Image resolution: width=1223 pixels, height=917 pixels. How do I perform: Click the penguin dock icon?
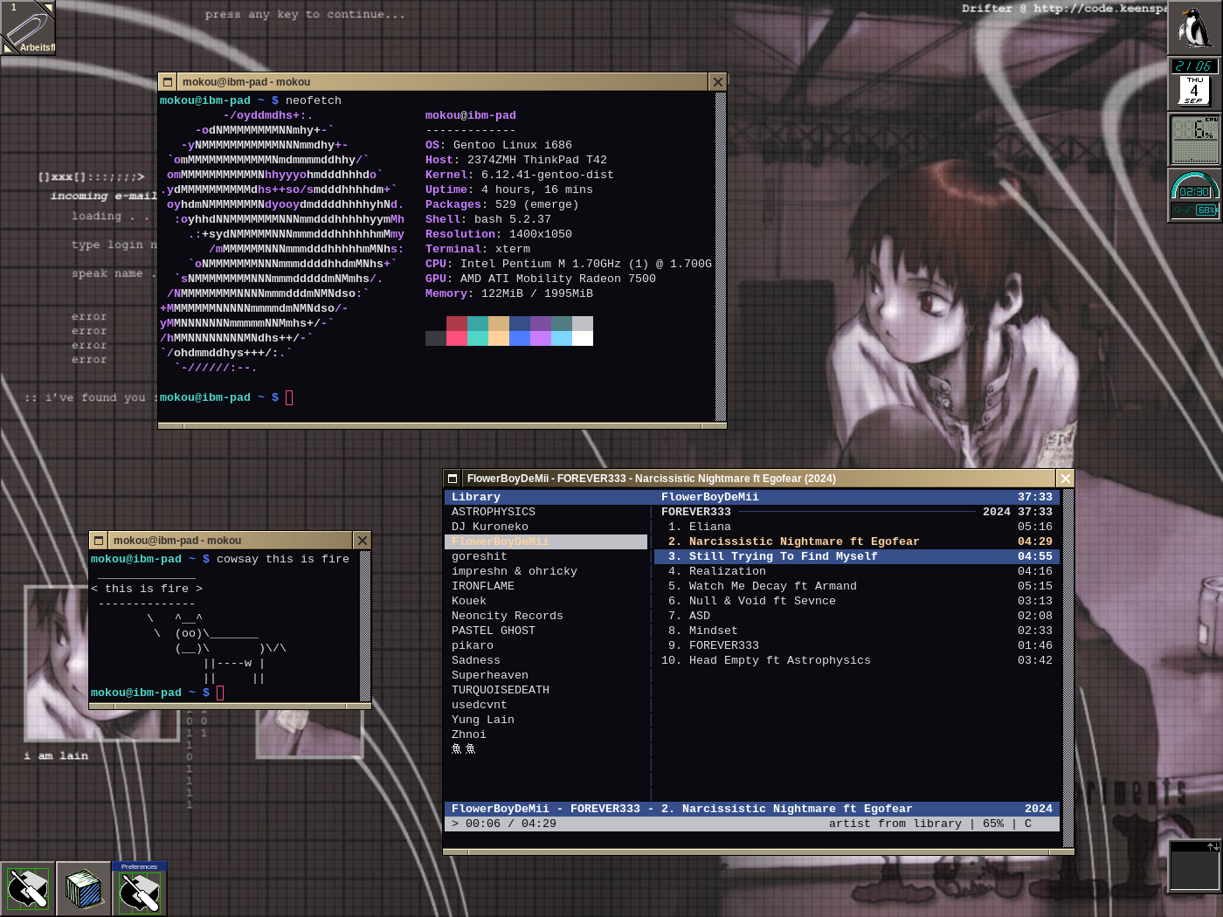tap(1194, 28)
